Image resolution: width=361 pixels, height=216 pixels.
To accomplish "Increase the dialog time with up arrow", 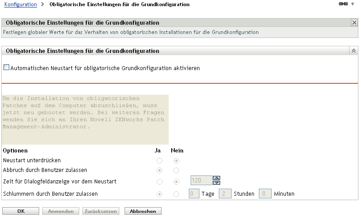I will 217,178.
